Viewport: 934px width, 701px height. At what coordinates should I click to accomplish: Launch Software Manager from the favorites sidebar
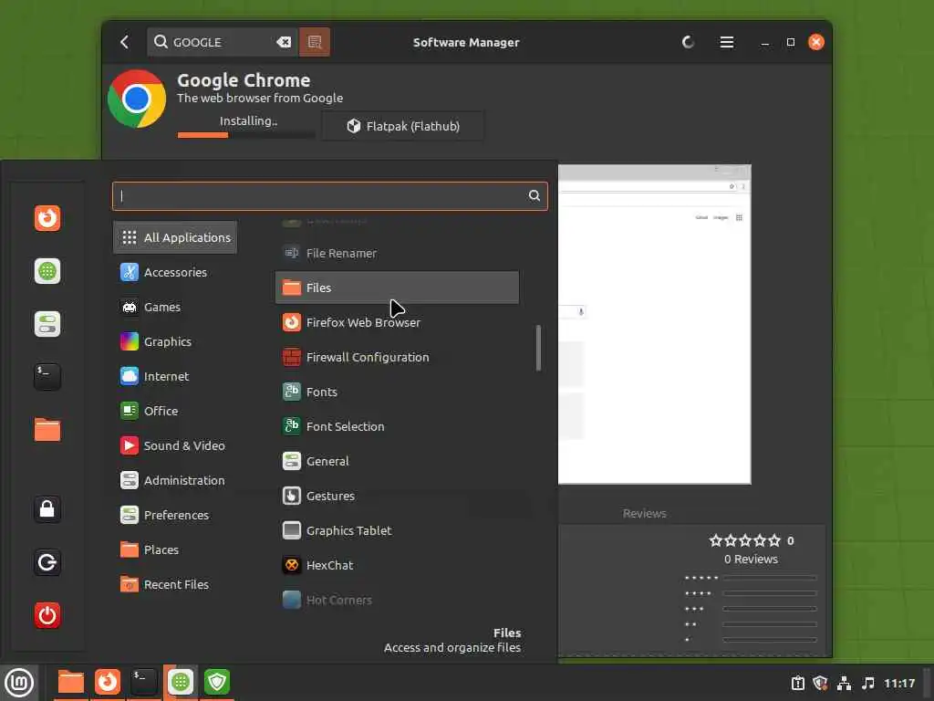pos(47,271)
